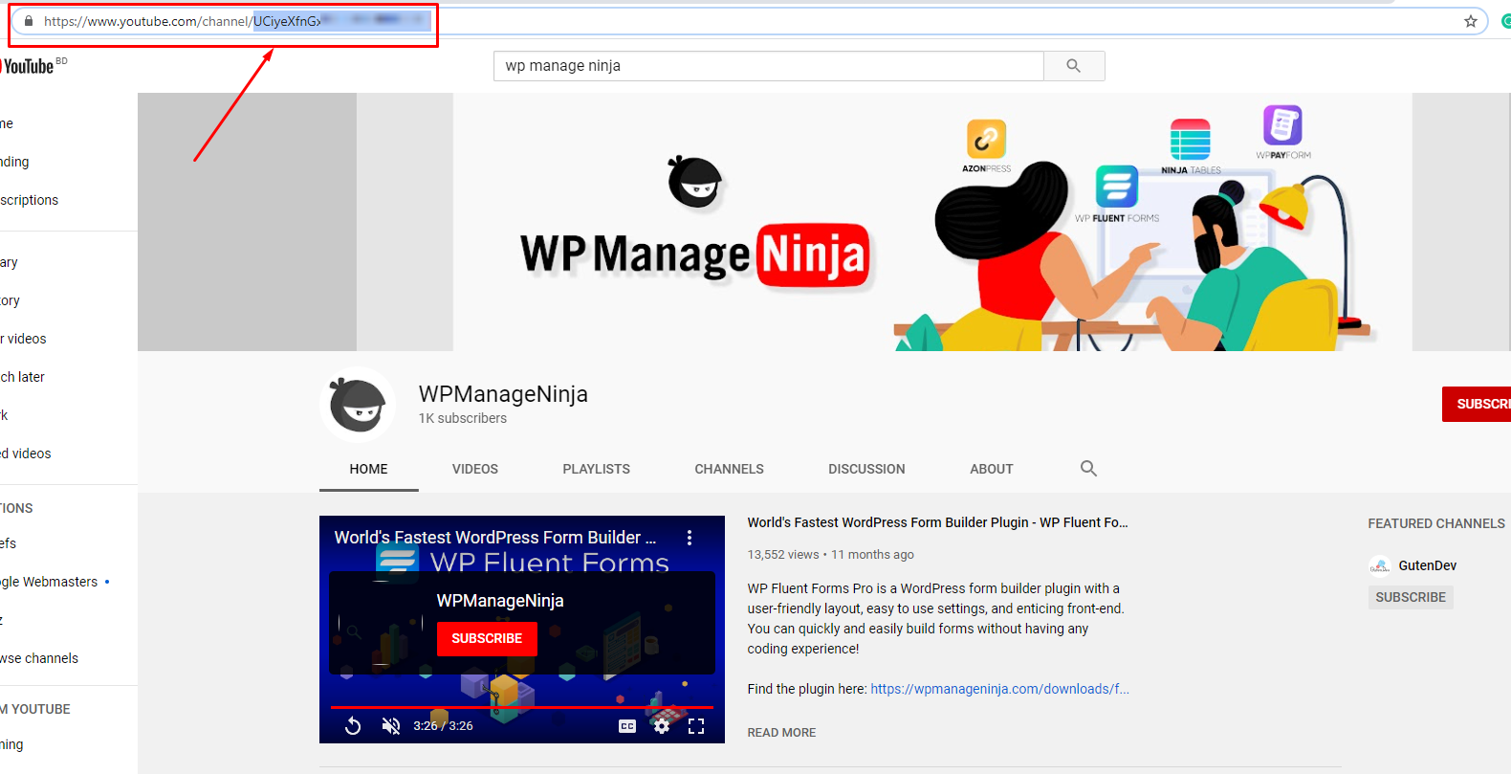Enter fullscreen mode on the video
The image size is (1511, 774).
(696, 726)
